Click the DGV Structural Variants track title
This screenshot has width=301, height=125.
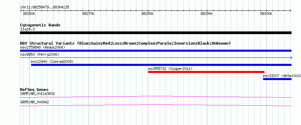[125, 43]
